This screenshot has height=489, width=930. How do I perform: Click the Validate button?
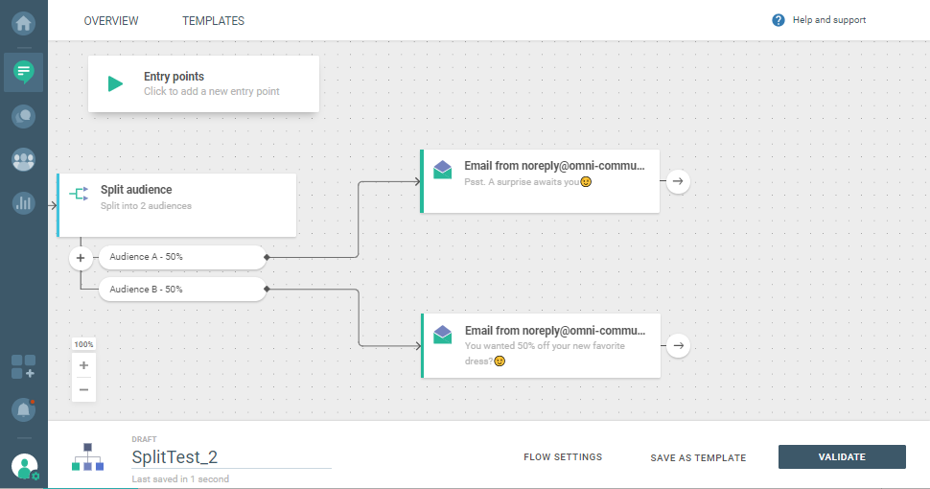pos(842,457)
